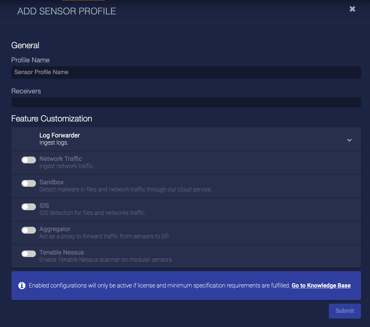Select the active orange tab at top
The width and height of the screenshot is (370, 327).
click(x=83, y=1)
